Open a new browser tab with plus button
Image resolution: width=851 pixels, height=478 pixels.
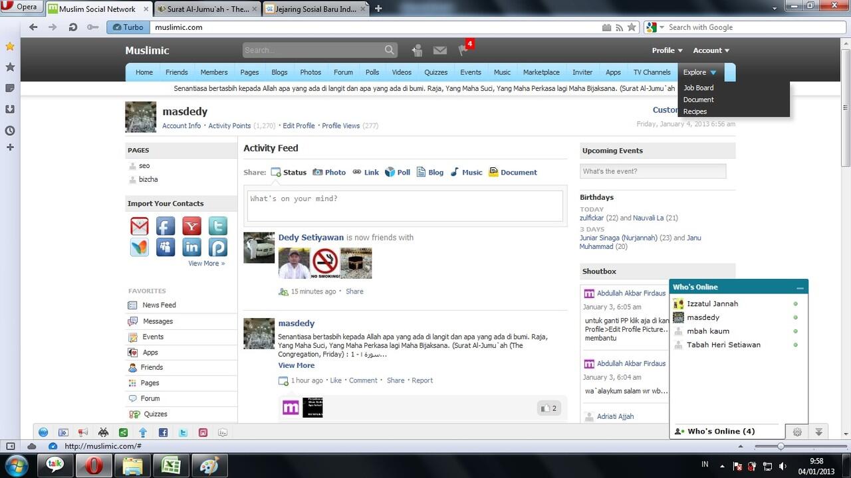tap(378, 9)
